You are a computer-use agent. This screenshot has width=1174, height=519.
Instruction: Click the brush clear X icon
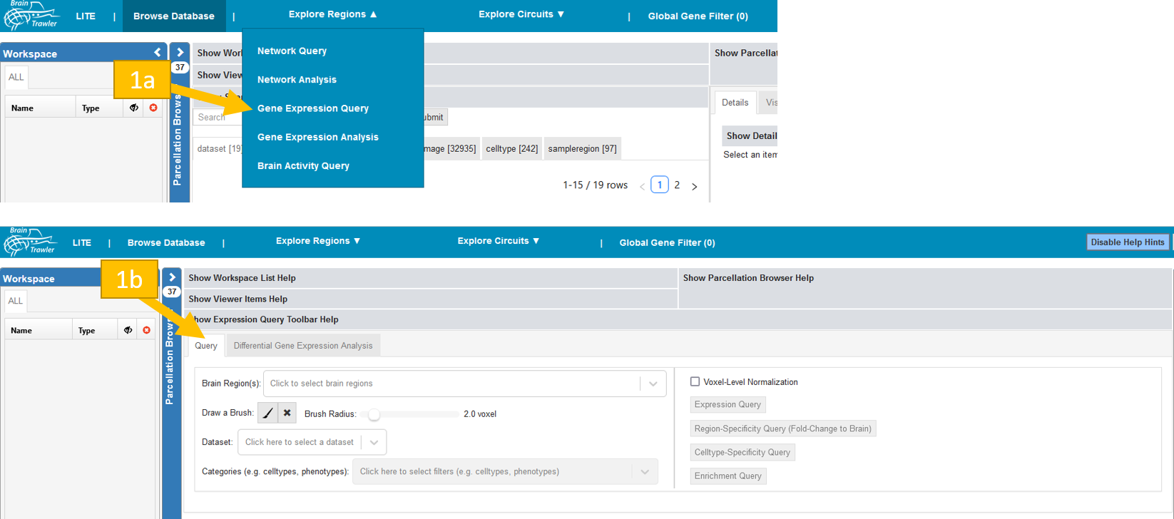click(x=287, y=413)
